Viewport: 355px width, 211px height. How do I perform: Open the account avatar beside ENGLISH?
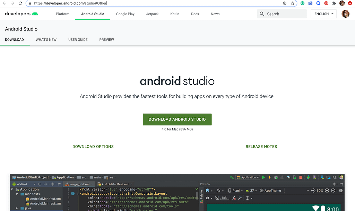346,14
